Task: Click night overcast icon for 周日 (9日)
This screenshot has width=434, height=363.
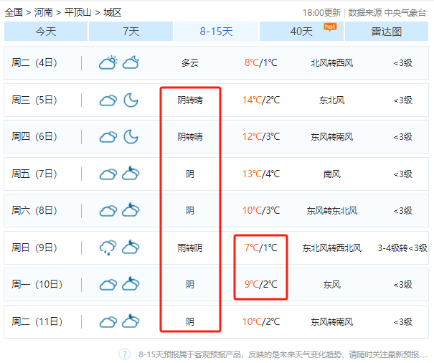Action: (131, 247)
